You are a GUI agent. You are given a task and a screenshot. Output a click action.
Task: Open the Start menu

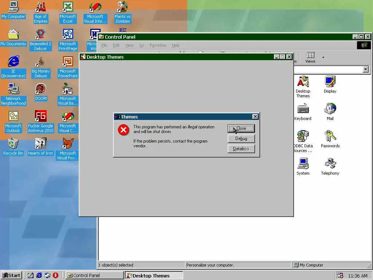click(x=11, y=276)
